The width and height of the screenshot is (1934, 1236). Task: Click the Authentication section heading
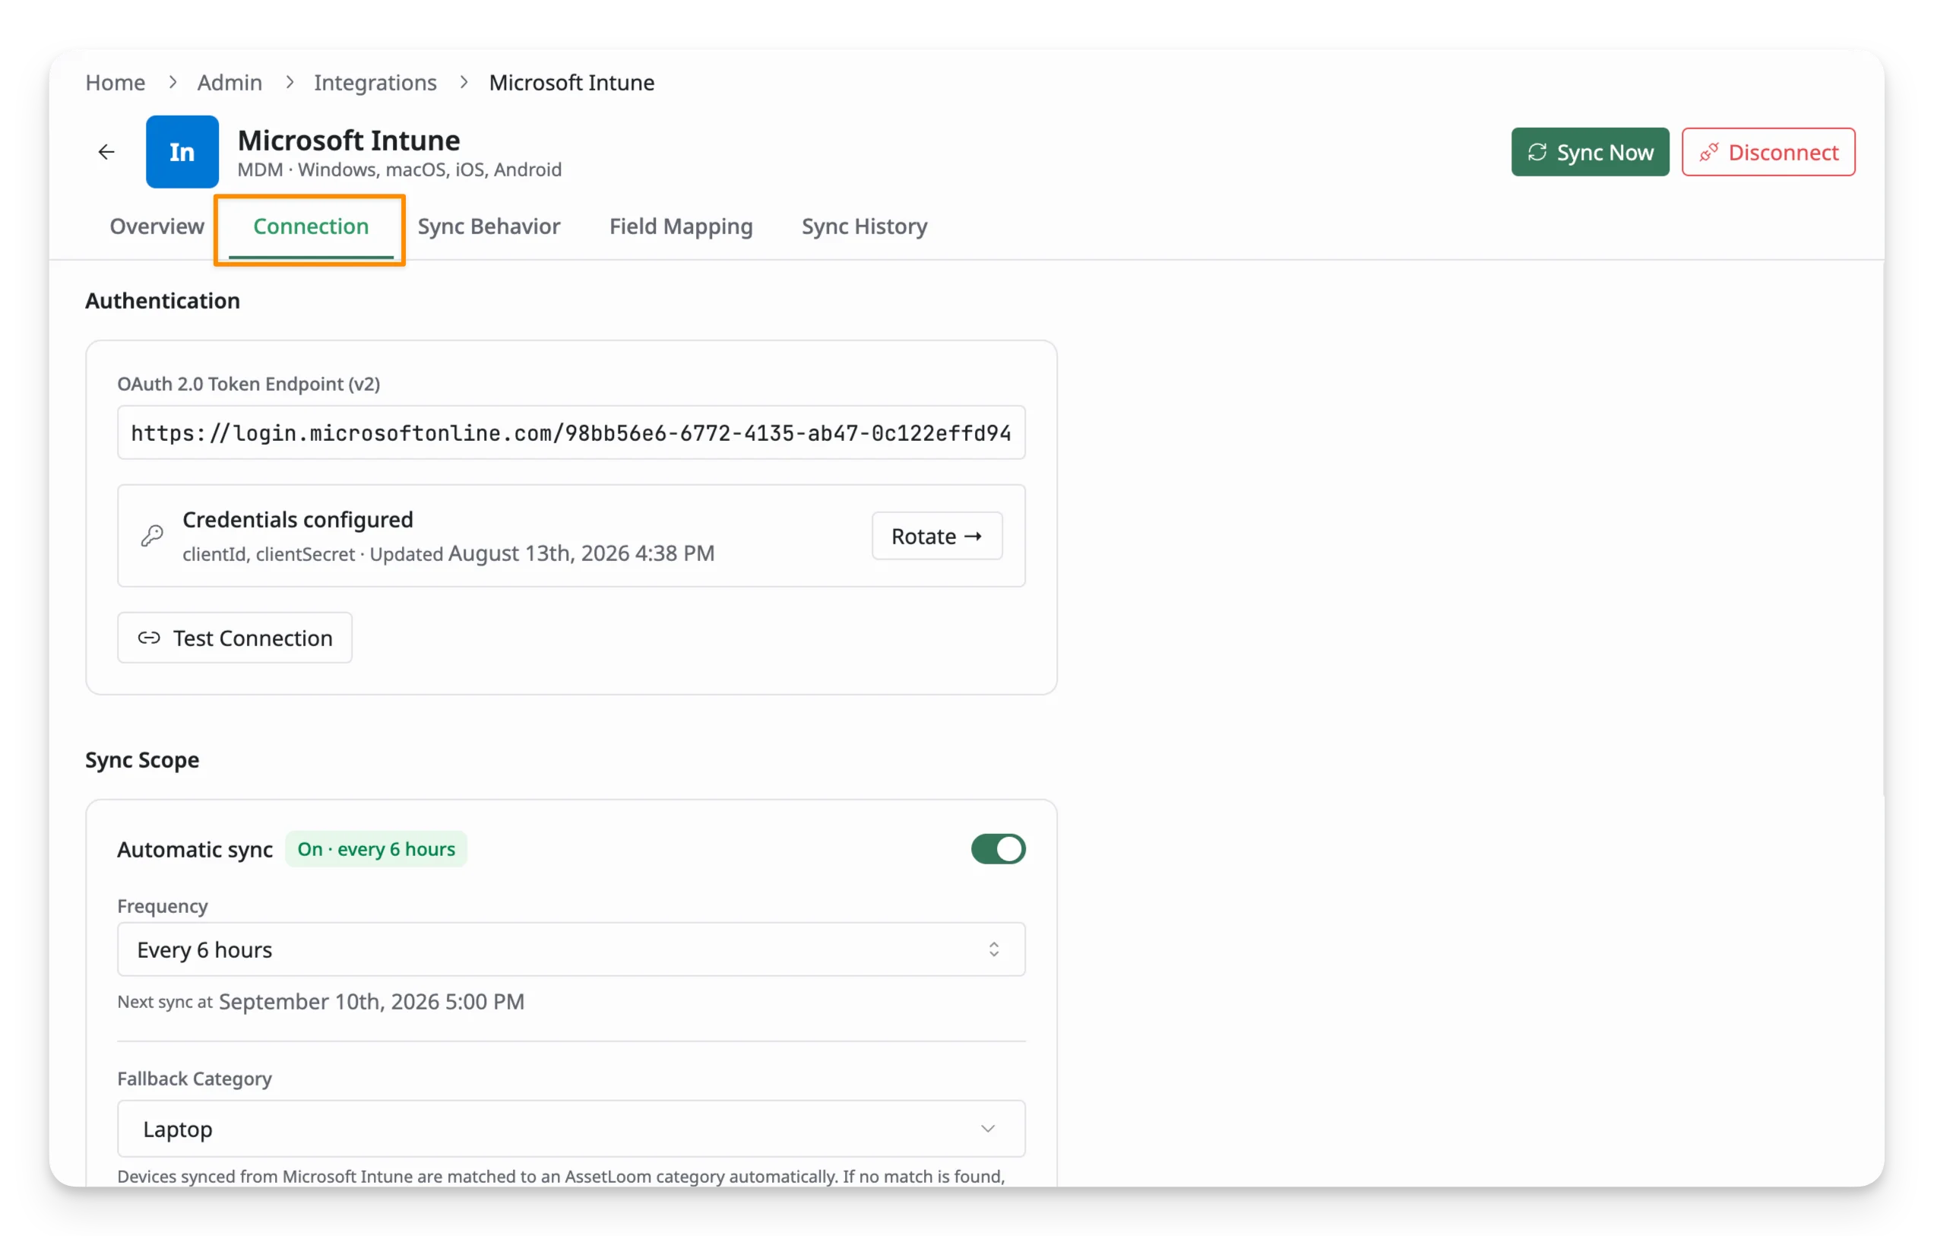click(162, 300)
